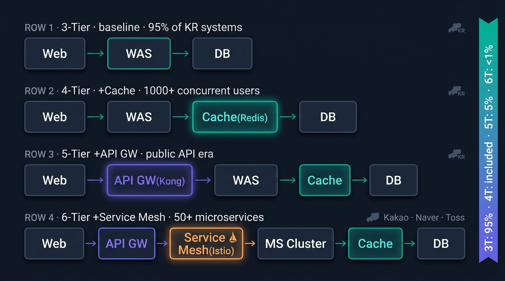Click the DB box in Row 1
Image resolution: width=505 pixels, height=281 pixels.
[222, 53]
